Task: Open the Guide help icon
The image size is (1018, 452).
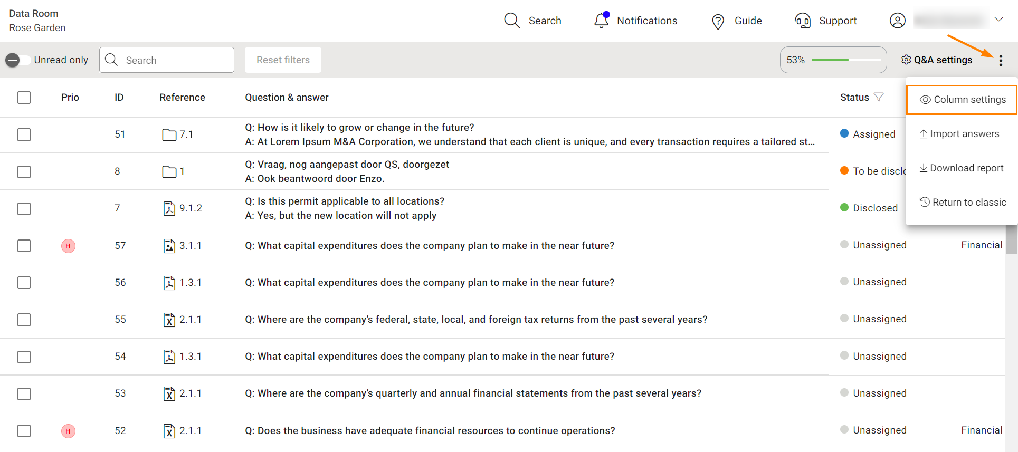Action: [x=718, y=21]
